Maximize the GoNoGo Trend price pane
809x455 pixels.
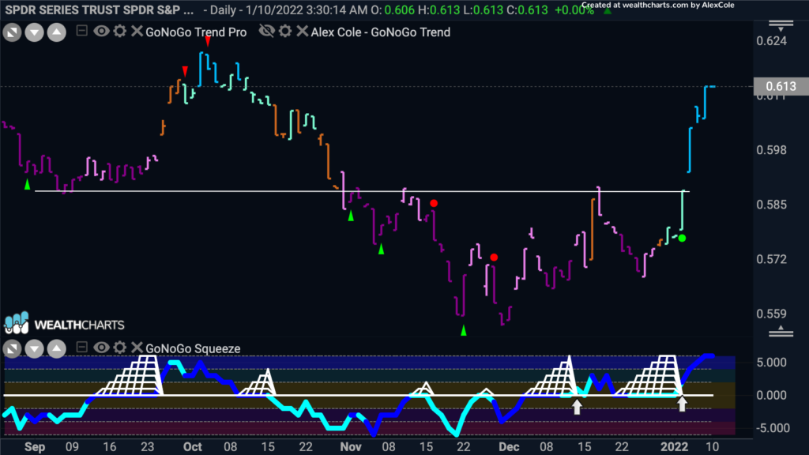(x=13, y=32)
